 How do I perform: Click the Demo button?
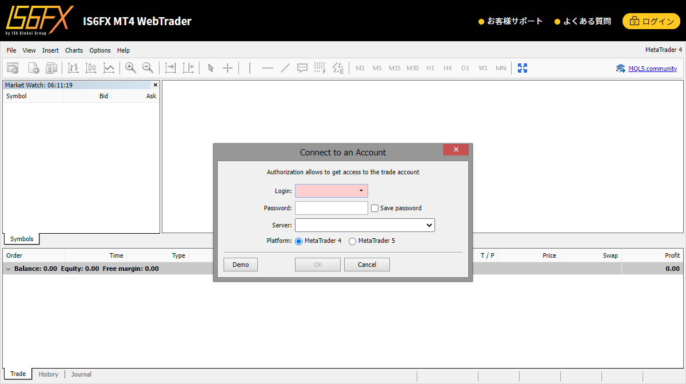coord(241,265)
